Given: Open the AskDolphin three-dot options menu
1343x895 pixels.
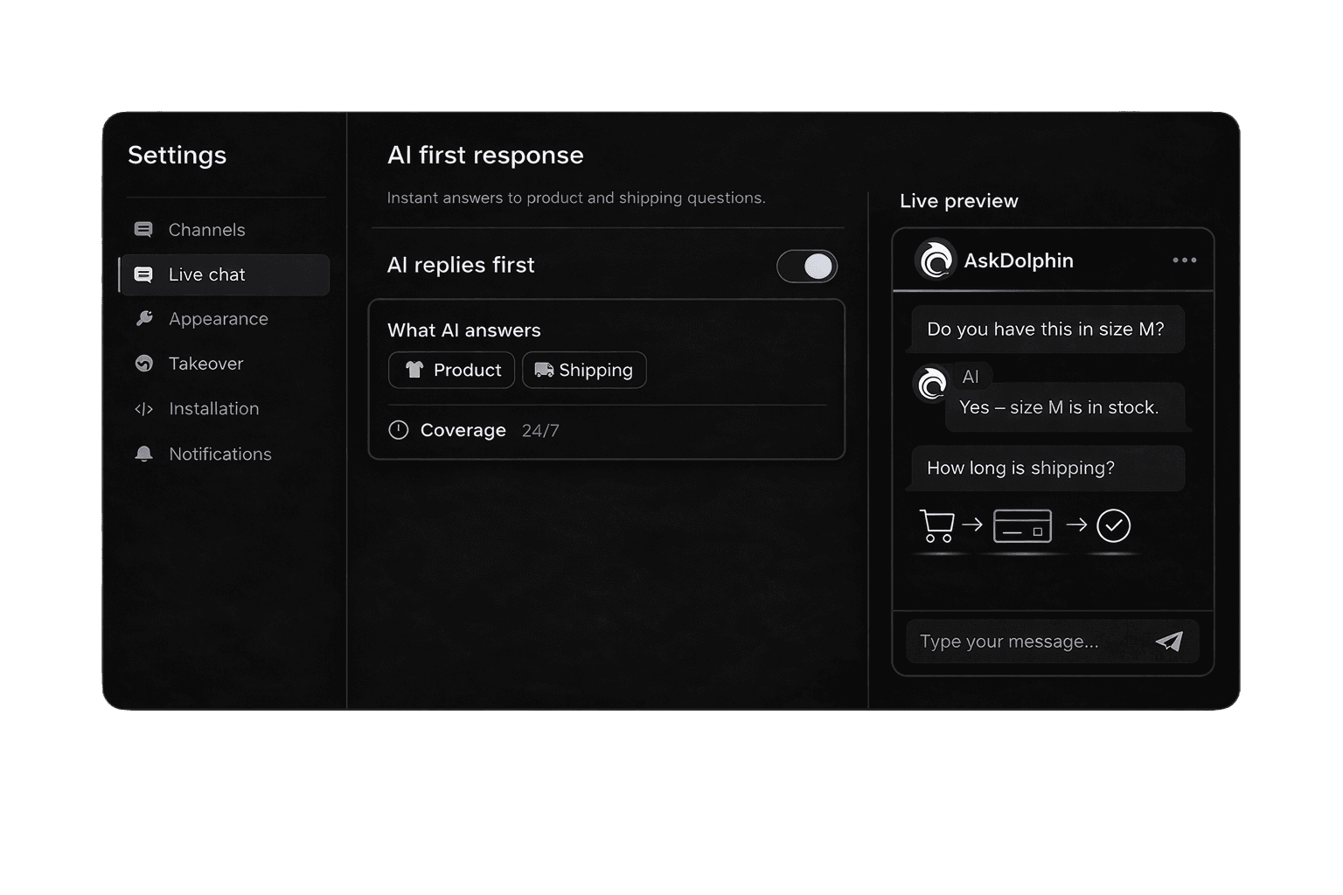Looking at the screenshot, I should pyautogui.click(x=1185, y=260).
